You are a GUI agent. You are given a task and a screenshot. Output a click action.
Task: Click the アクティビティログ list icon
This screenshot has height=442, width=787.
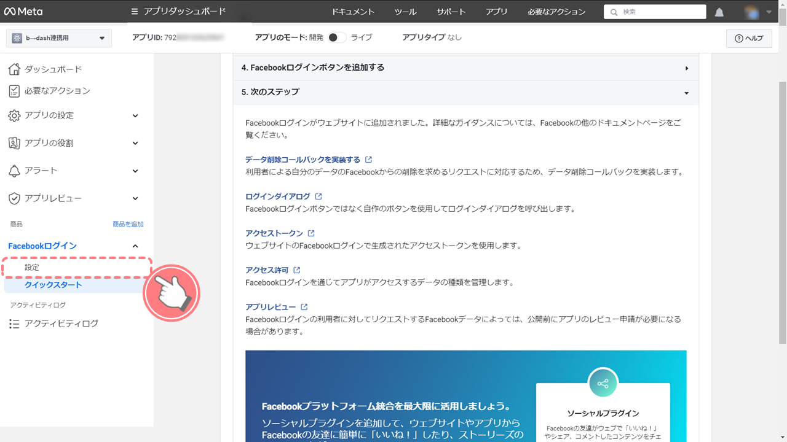tap(14, 324)
